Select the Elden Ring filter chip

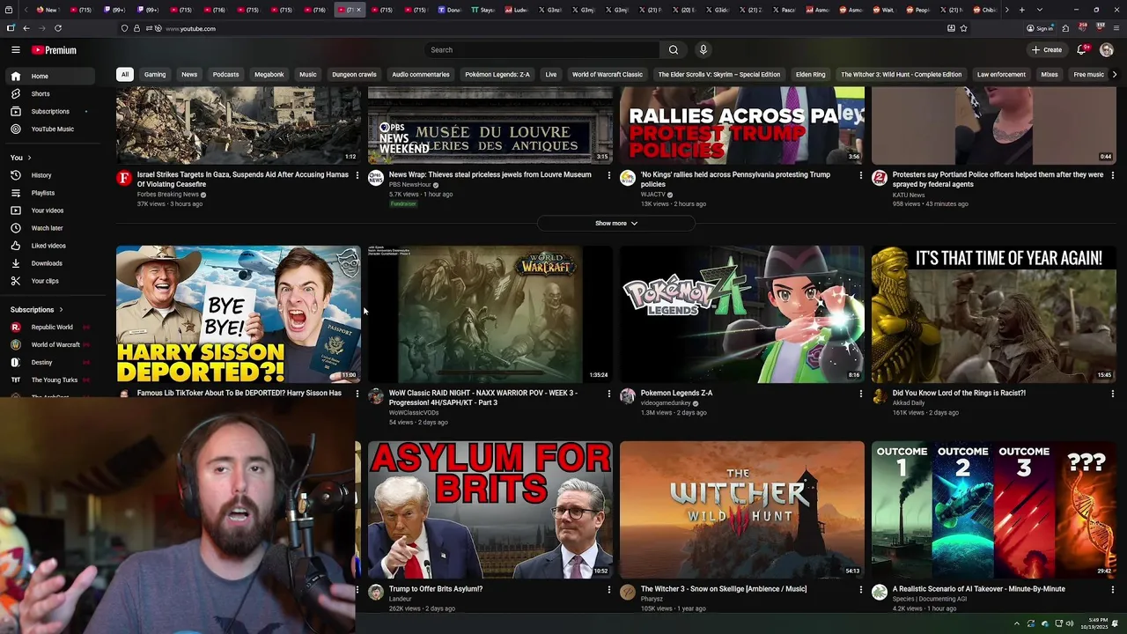(x=810, y=75)
